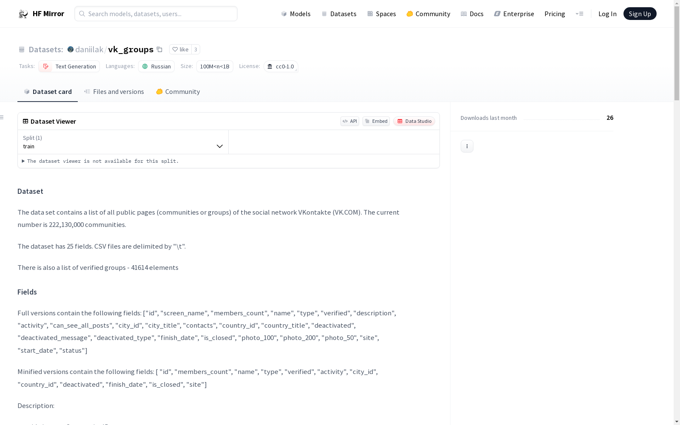
Task: Click the Downloads last month label
Action: (489, 118)
